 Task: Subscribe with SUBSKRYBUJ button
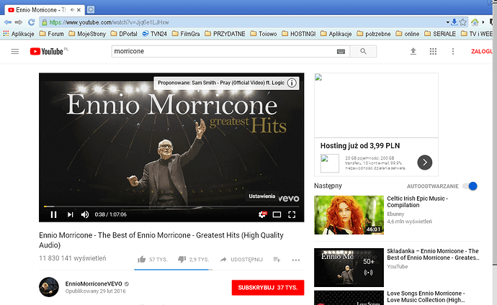pos(268,288)
